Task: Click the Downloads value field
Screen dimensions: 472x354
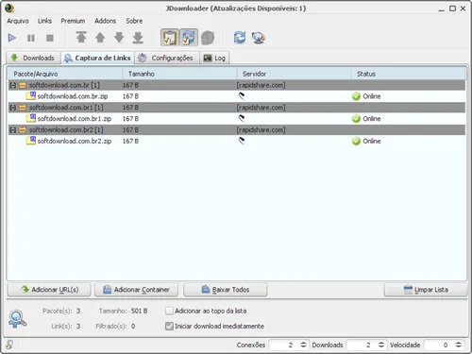Action: tap(362, 345)
